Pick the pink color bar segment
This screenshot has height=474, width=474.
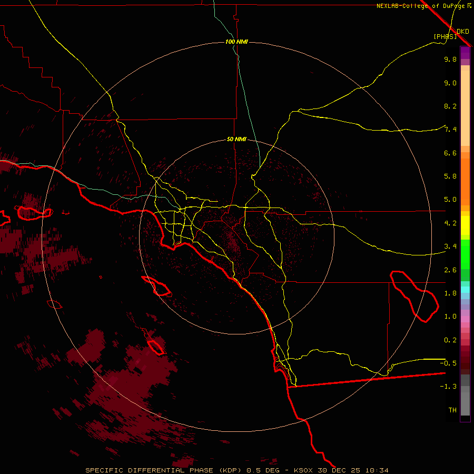click(465, 319)
